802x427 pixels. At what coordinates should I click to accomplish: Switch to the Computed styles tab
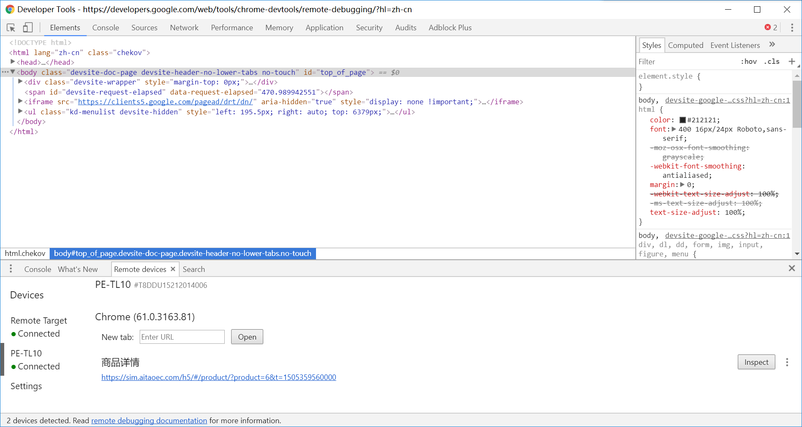coord(685,45)
